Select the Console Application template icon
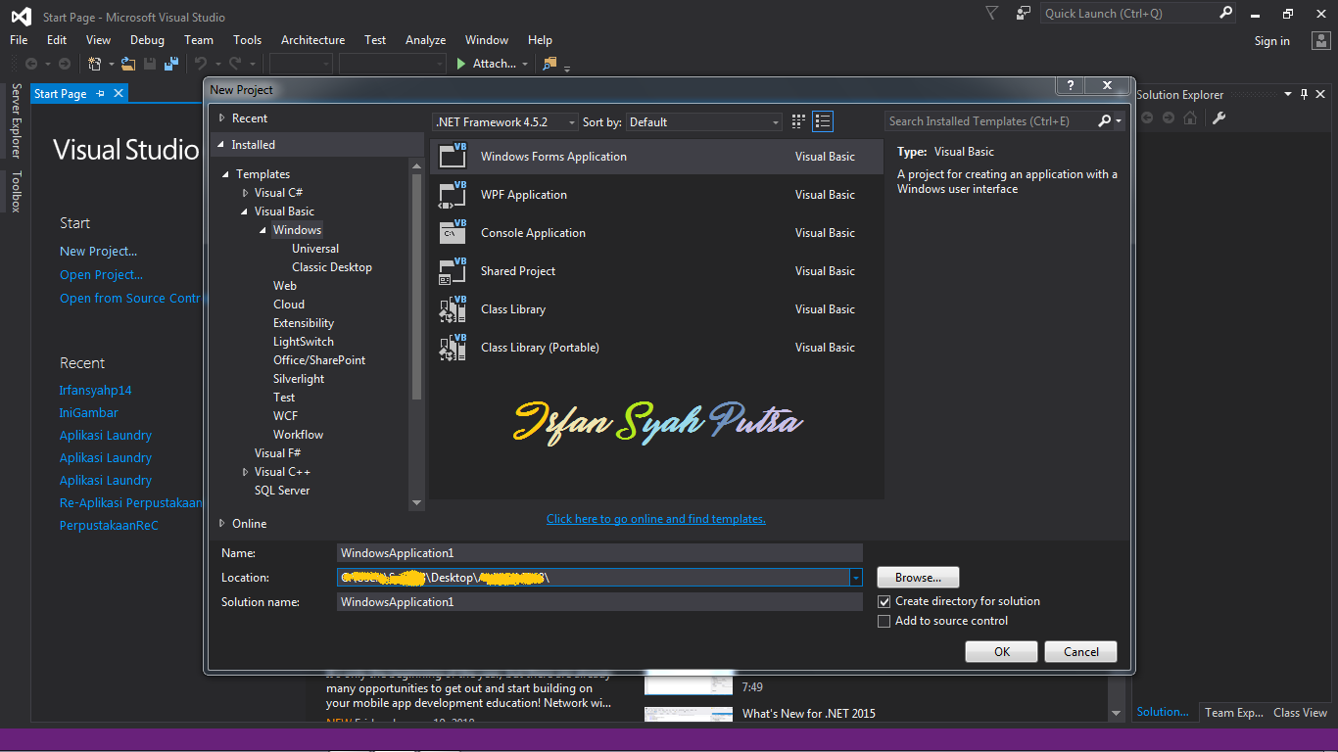The height and width of the screenshot is (752, 1338). [453, 233]
